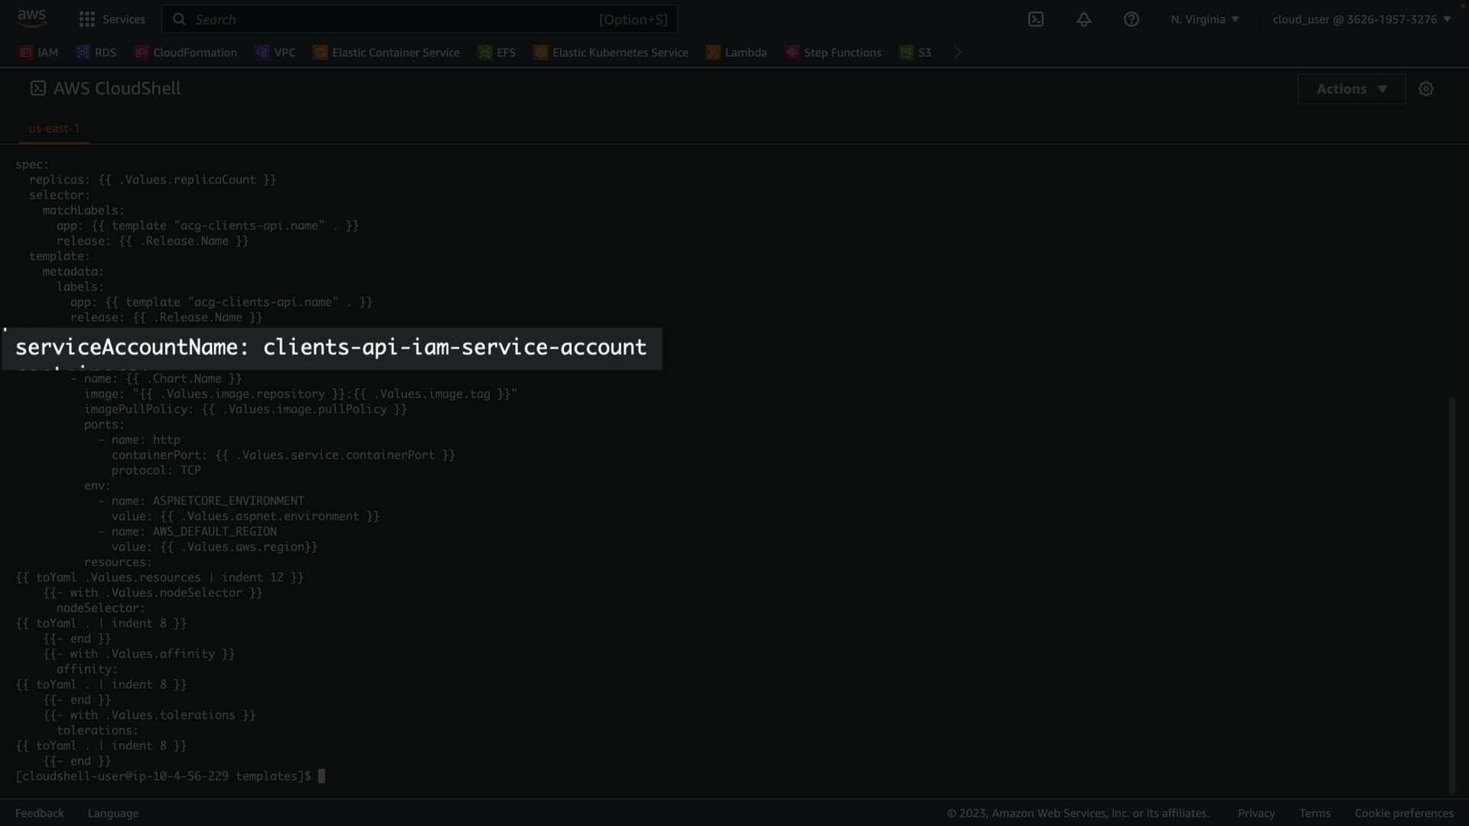Click the CloudShell terminal icon in header
Screen dimensions: 1469x826
(1036, 19)
